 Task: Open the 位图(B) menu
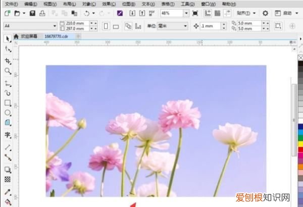click(x=129, y=4)
